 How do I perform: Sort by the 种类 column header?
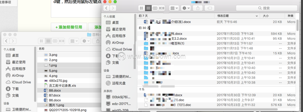click(290, 16)
